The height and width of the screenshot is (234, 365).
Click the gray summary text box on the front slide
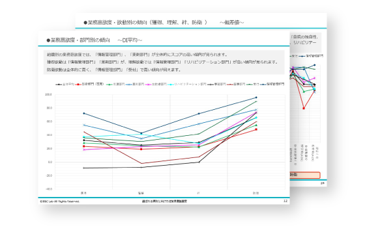(164, 62)
